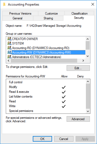Close the Accounting Properties dialog
The image size is (97, 144).
pyautogui.click(x=93, y=4)
